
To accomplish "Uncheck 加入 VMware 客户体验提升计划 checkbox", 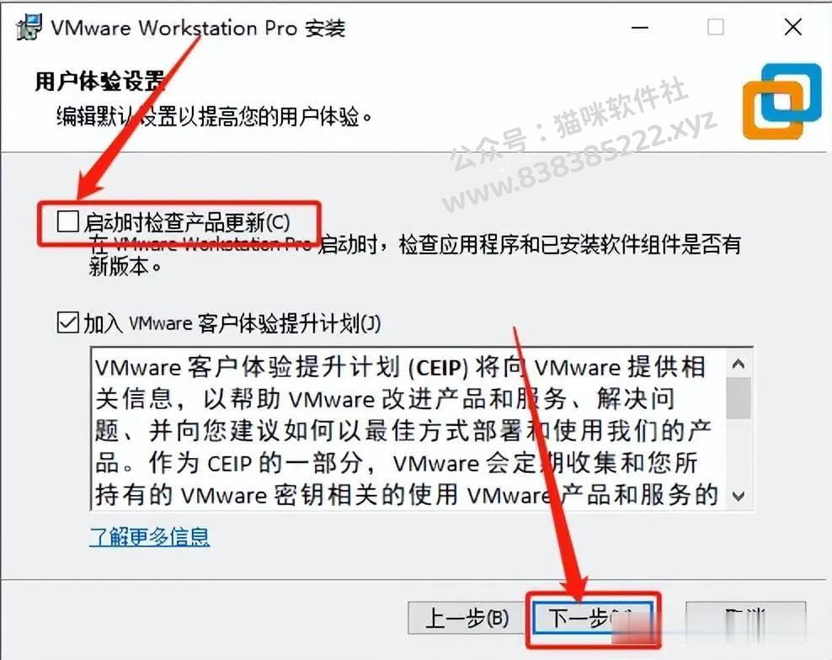I will pyautogui.click(x=68, y=322).
